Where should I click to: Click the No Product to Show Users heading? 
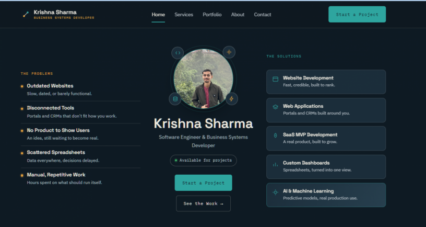[x=58, y=130]
